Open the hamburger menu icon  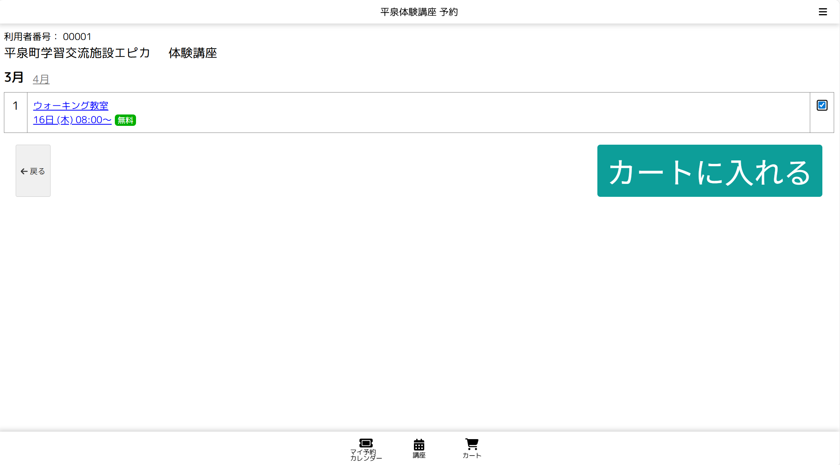(x=823, y=12)
